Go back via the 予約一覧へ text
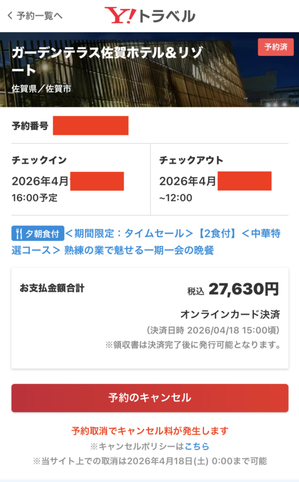 (39, 16)
